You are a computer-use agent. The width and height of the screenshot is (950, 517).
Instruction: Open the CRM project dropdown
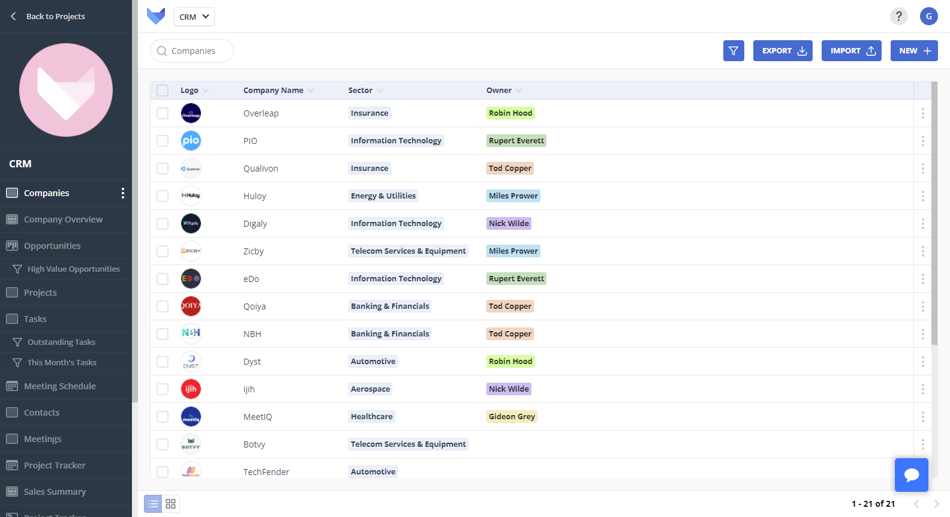click(x=194, y=17)
